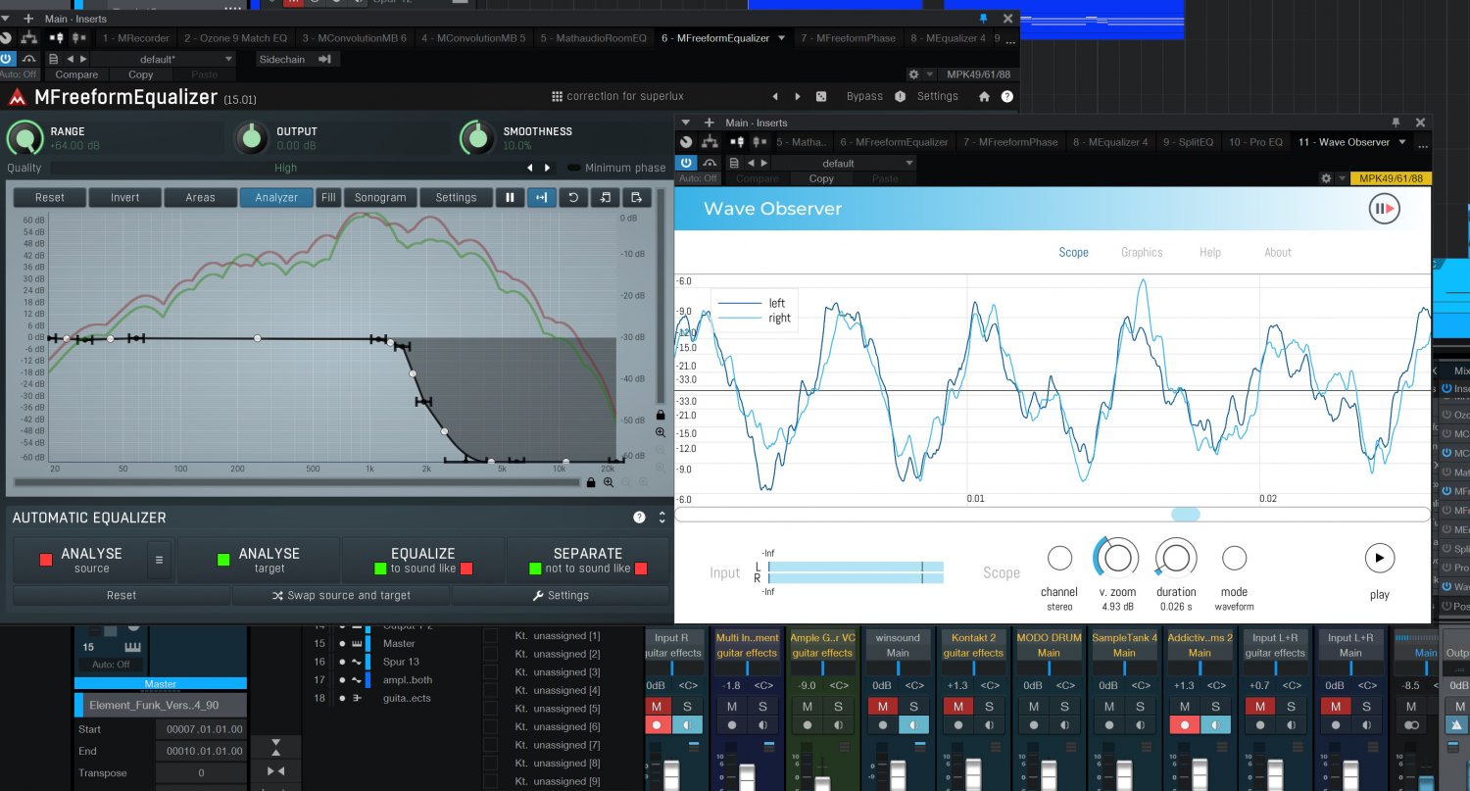Click Analyse target button
The height and width of the screenshot is (791, 1470).
tap(258, 560)
